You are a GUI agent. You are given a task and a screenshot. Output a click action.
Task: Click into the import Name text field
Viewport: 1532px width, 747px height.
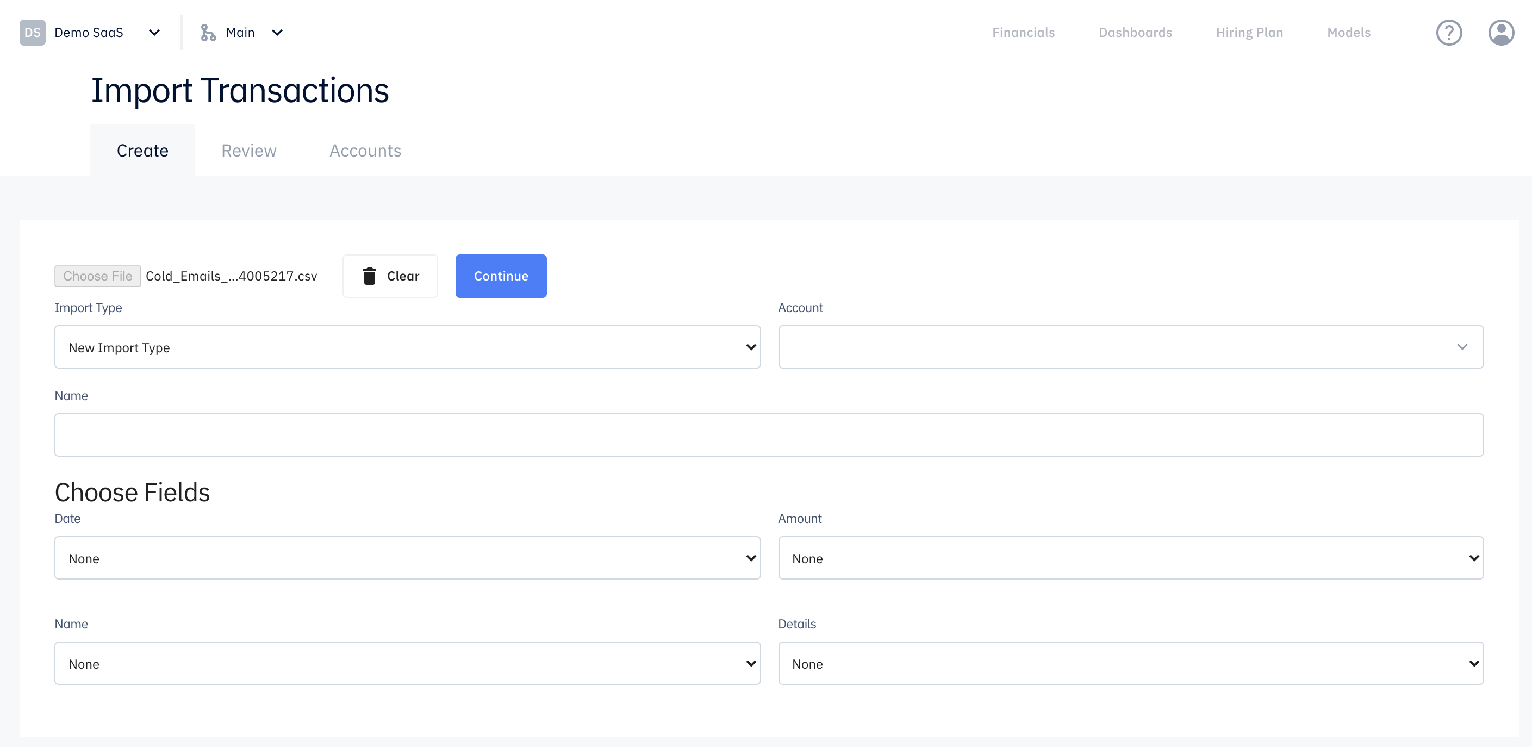tap(769, 435)
